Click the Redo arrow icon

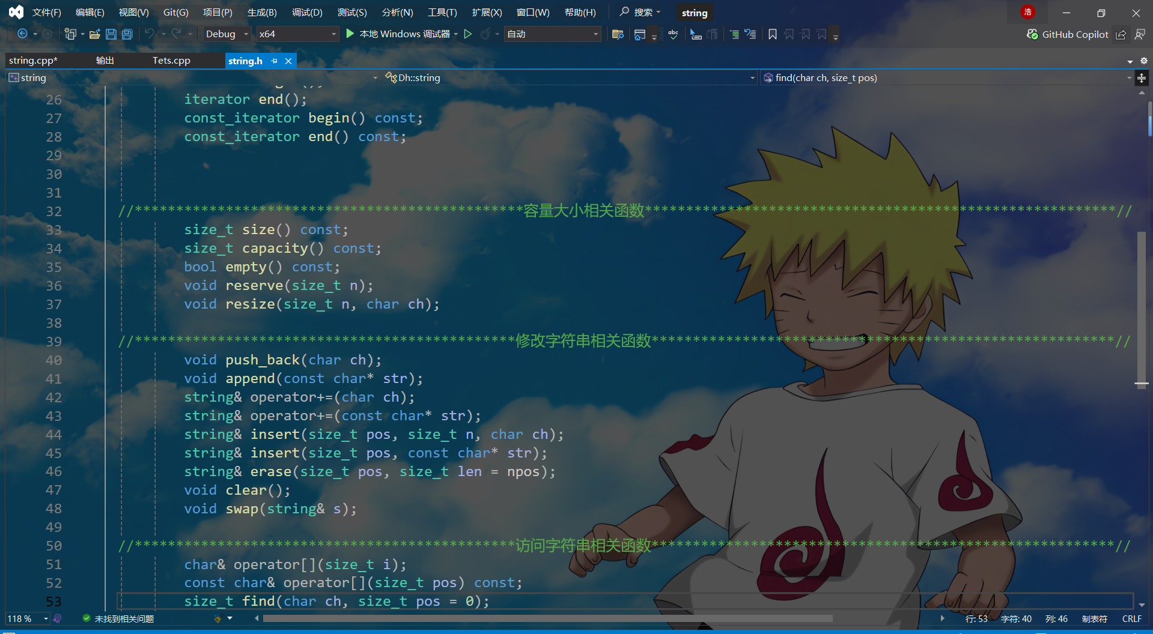[x=176, y=34]
